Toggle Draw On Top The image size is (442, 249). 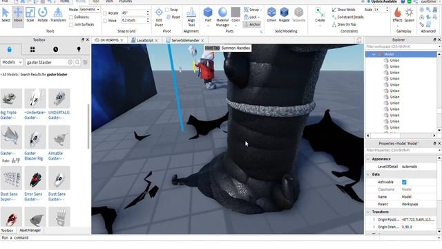point(344,24)
